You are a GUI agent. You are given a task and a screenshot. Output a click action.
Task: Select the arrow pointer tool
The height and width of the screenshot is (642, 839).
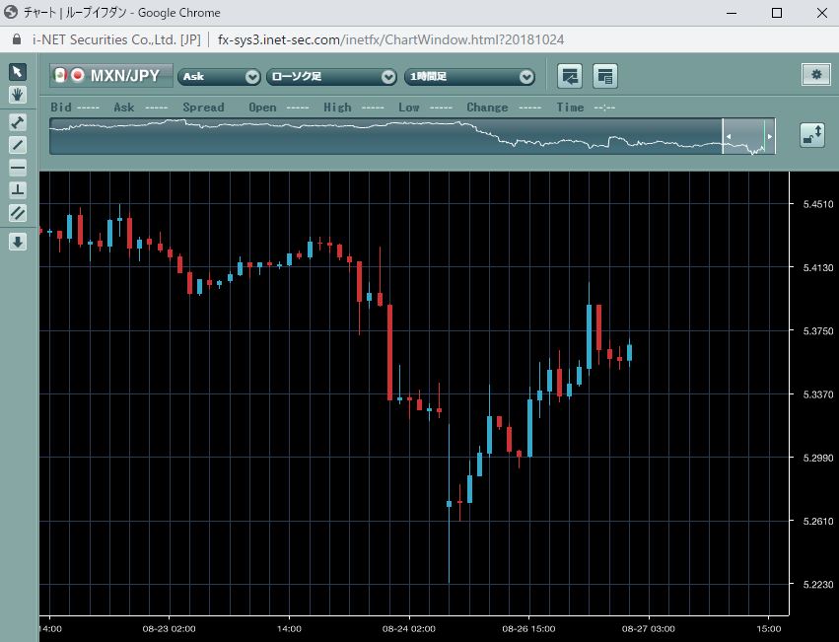coord(18,72)
